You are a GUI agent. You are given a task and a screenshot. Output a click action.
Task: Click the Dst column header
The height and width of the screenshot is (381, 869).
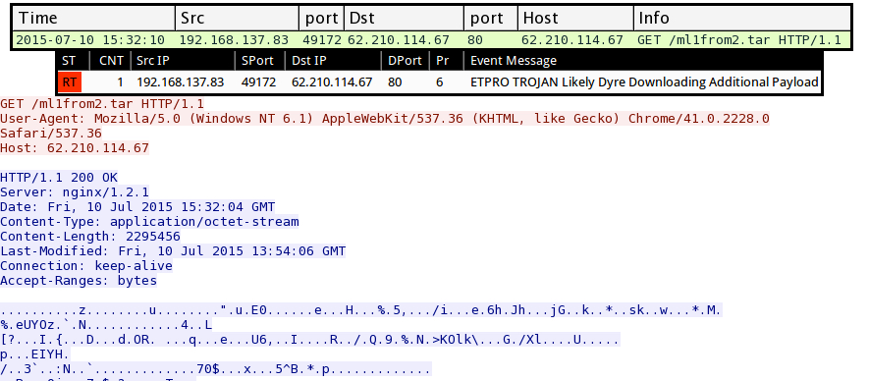[x=404, y=19]
